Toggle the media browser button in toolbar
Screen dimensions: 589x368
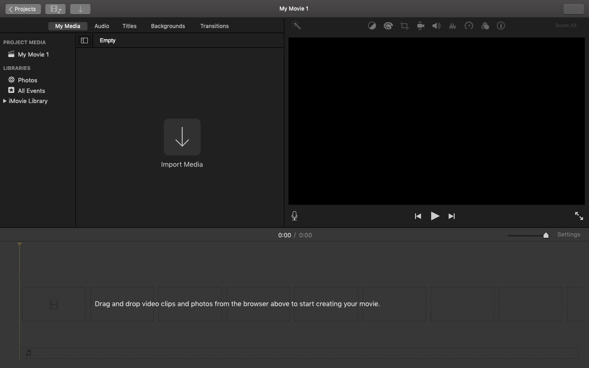click(56, 9)
